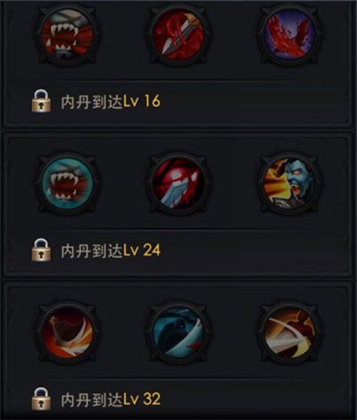
Task: Pick the blood splatter skill on purple background
Action: 289,35
